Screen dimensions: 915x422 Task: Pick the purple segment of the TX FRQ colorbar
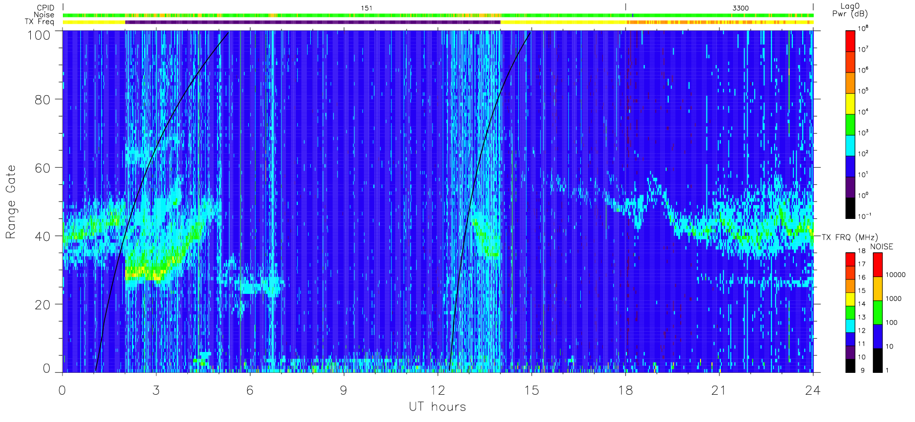pyautogui.click(x=850, y=352)
